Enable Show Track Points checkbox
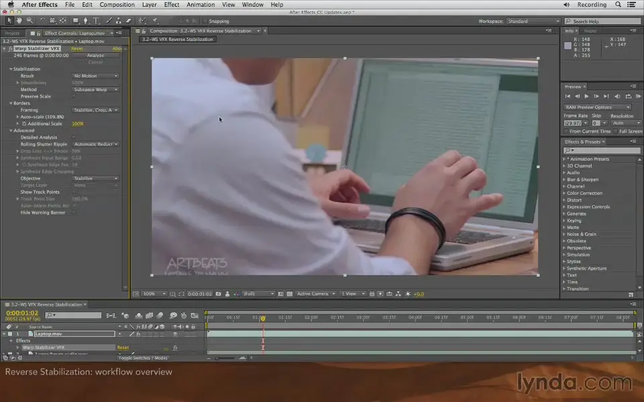 pyautogui.click(x=74, y=192)
